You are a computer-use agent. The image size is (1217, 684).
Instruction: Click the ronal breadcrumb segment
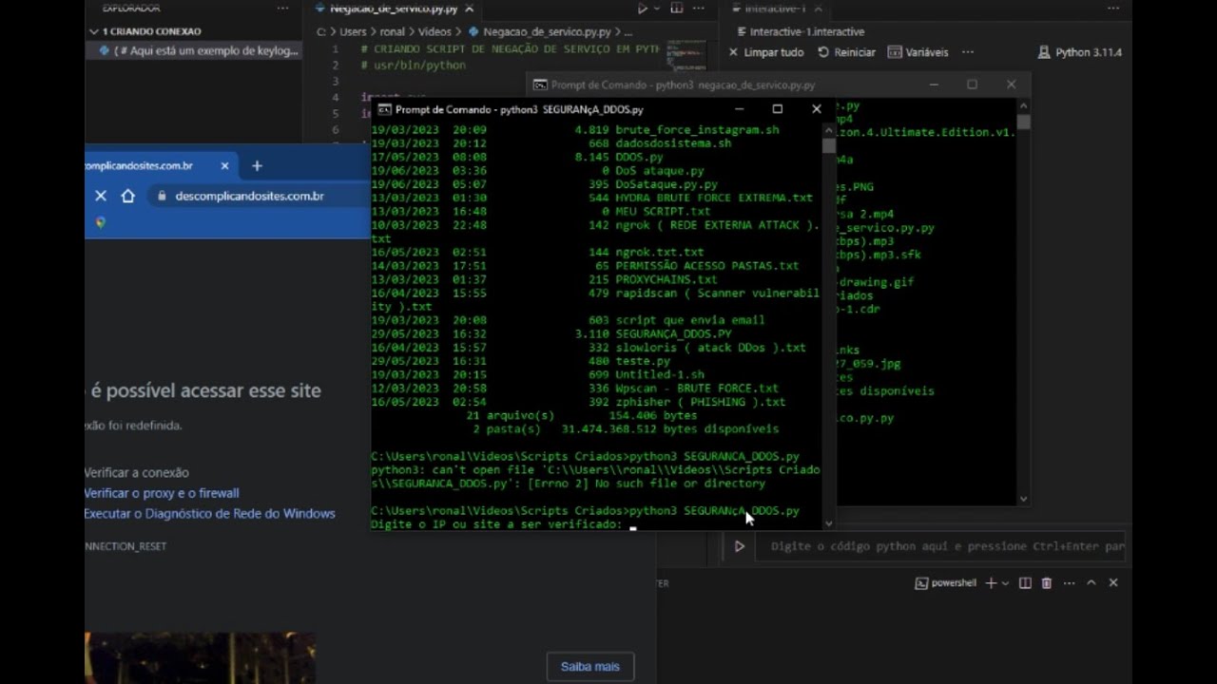392,32
